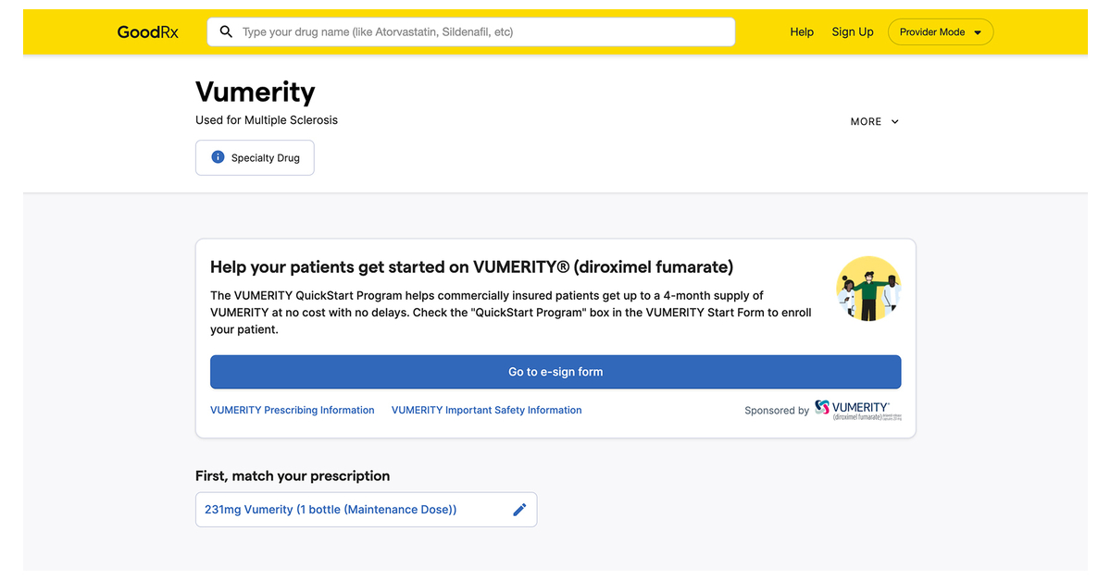Click the pencil icon to edit prescription

click(519, 509)
